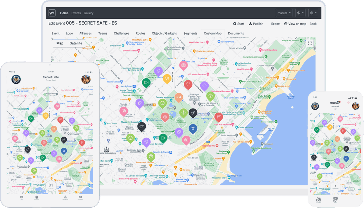Go to Home in the top navbar

click(64, 13)
